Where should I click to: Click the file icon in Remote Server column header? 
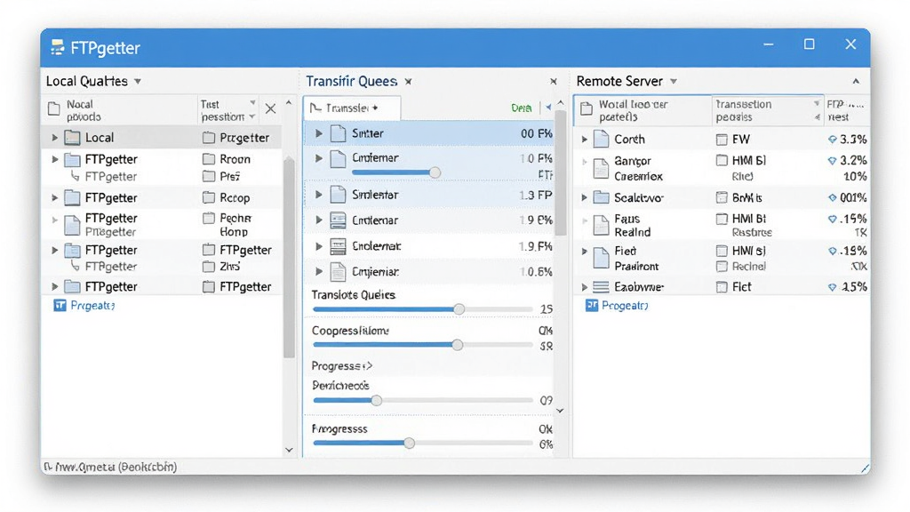(587, 108)
